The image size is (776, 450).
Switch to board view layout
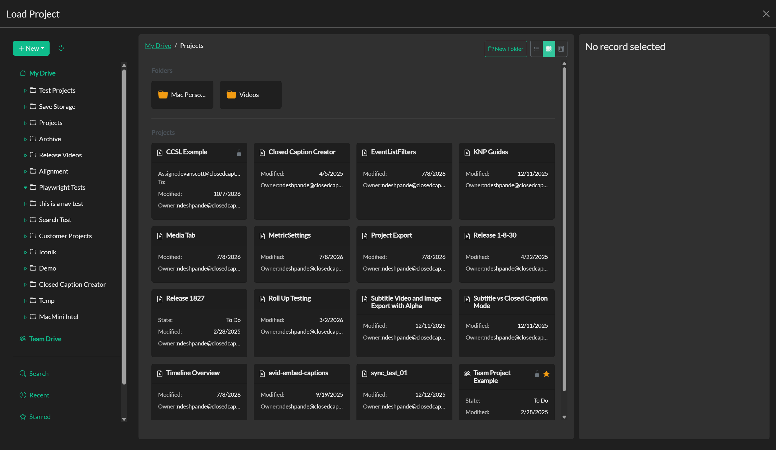[561, 49]
